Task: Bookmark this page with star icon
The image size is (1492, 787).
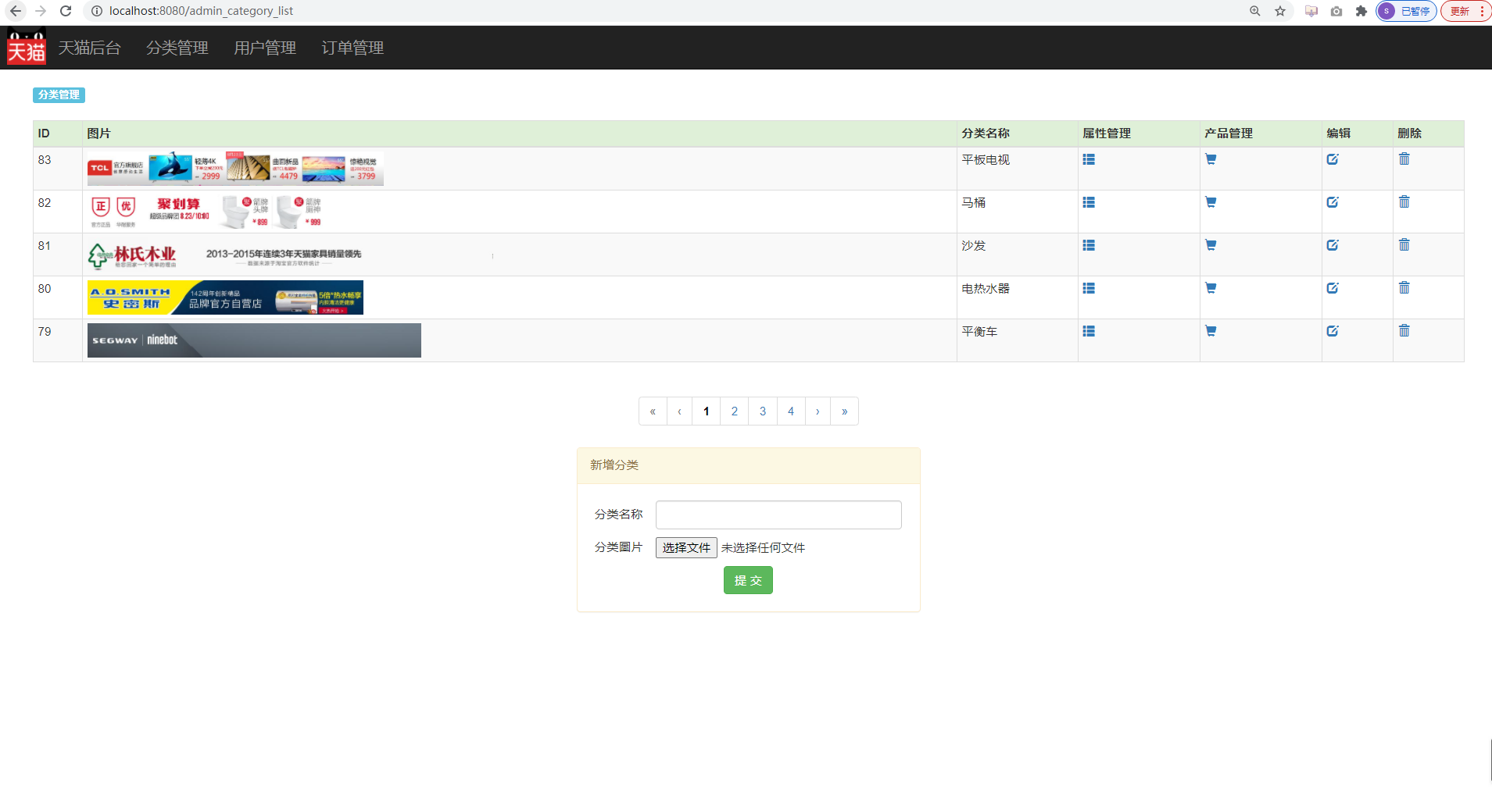Action: [x=1280, y=11]
